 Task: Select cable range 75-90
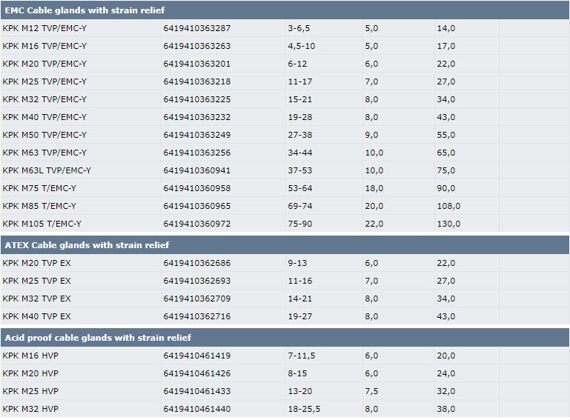[300, 224]
